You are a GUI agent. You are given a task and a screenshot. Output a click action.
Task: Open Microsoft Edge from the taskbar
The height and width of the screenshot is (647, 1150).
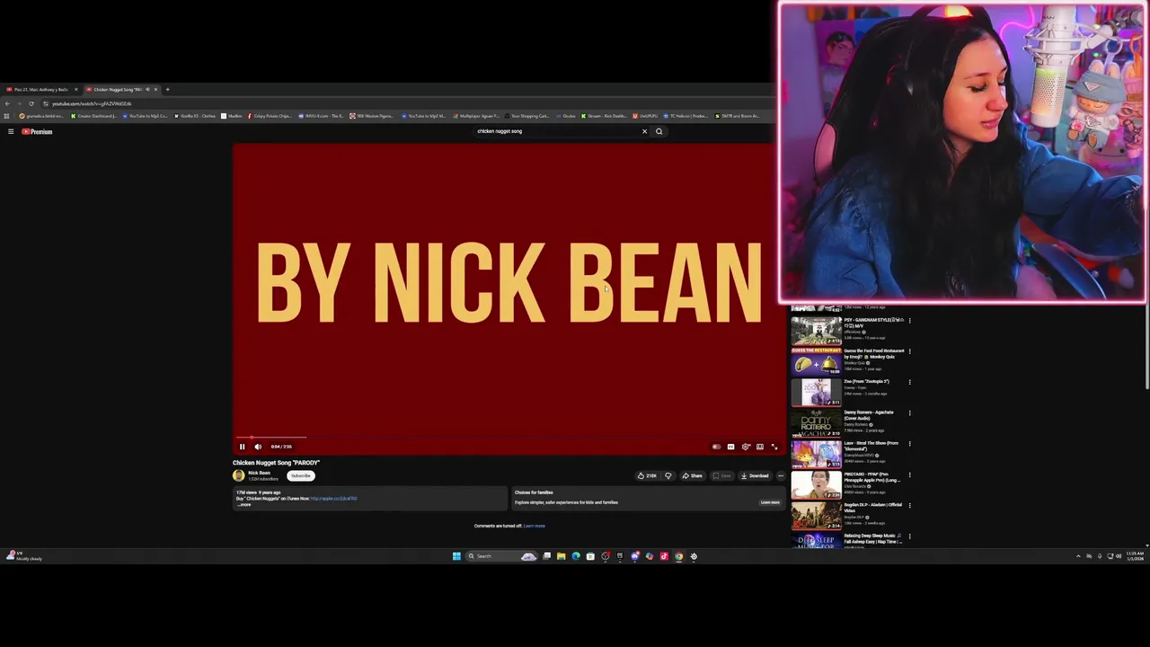[576, 556]
